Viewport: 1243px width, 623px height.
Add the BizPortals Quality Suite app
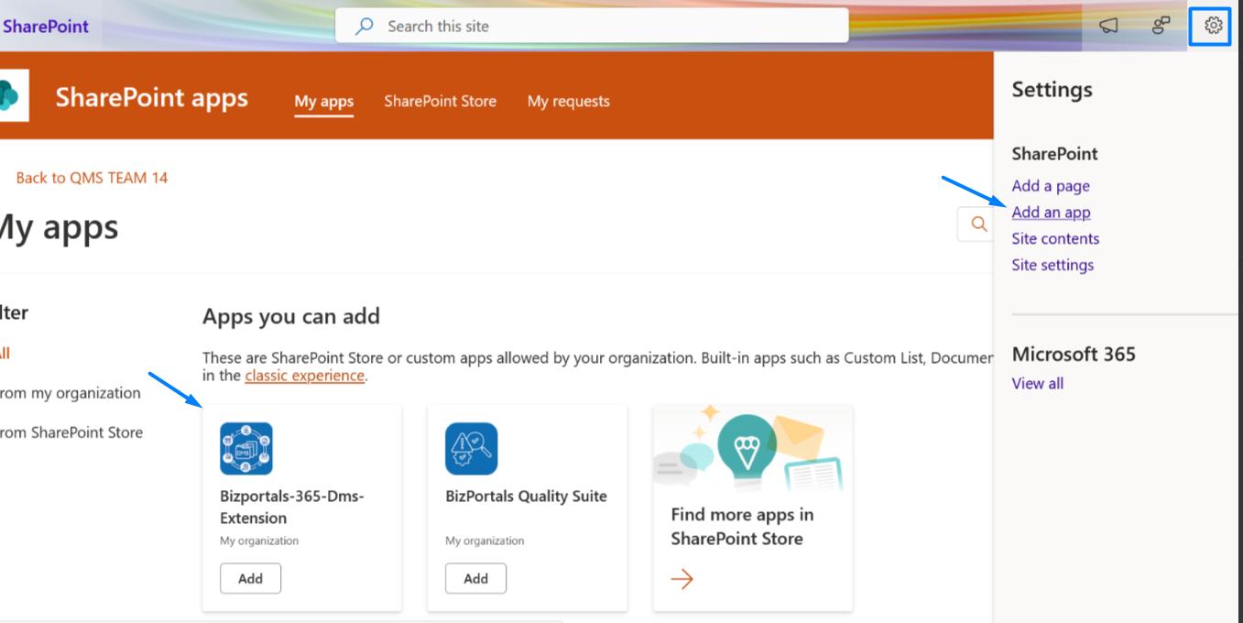point(475,578)
